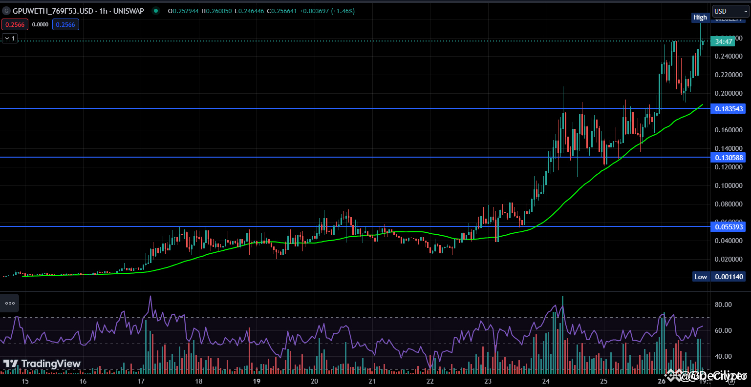Select the 0.183543 horizontal line price label
The image size is (751, 387).
(x=729, y=108)
